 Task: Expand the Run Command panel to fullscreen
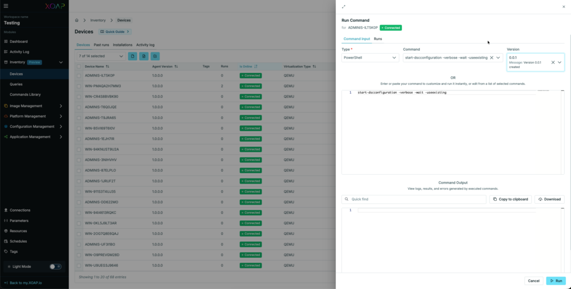tap(343, 7)
